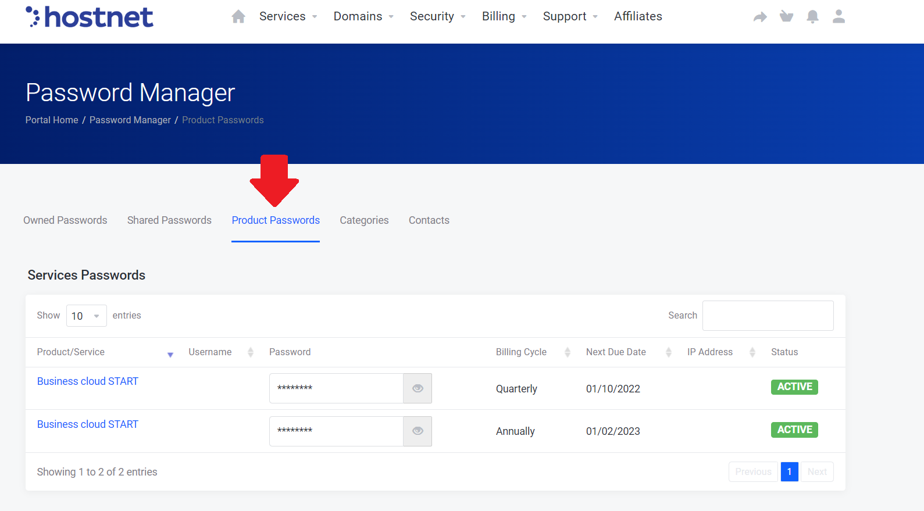Open the shopping basket icon
Screen dimensions: 924x511
coord(786,16)
